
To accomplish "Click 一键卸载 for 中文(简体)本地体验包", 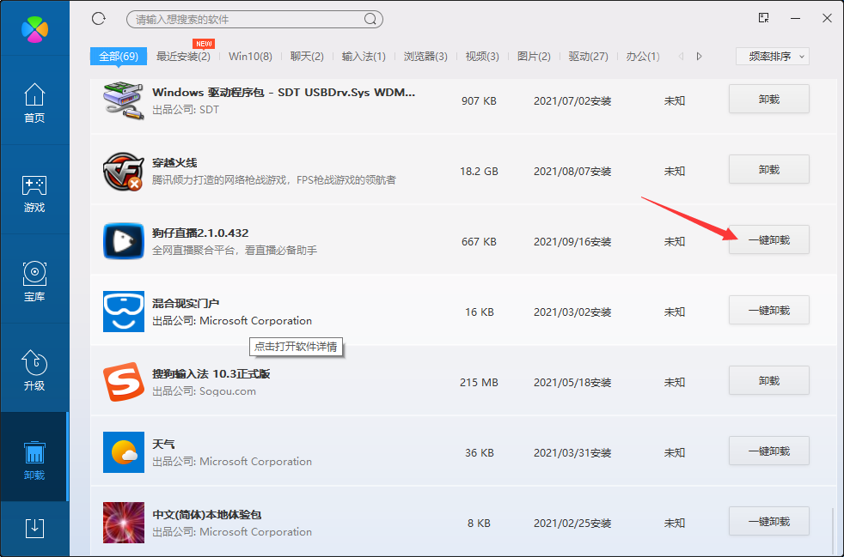I will (x=769, y=522).
